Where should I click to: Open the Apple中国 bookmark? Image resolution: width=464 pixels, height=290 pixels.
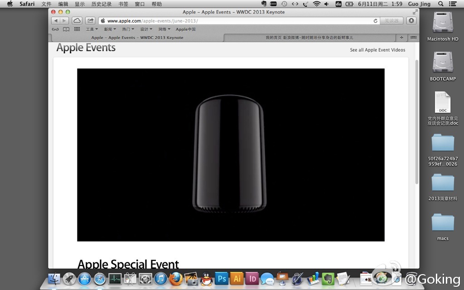[x=185, y=29]
